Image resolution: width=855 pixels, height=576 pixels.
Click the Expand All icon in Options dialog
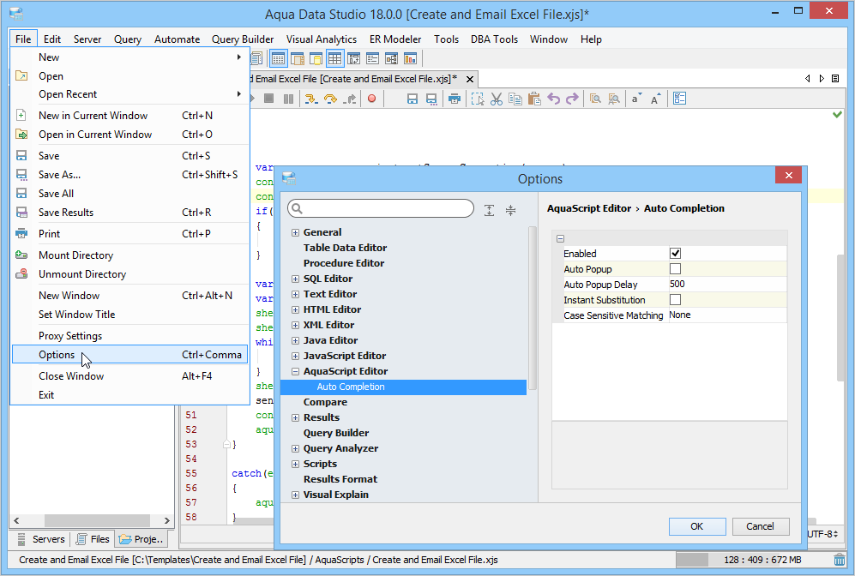click(489, 210)
